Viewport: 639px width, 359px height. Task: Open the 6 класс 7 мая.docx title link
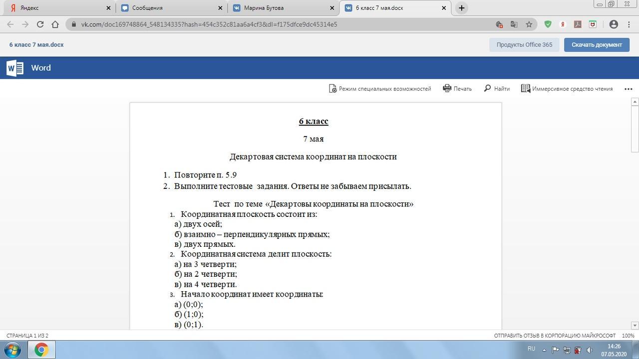click(36, 44)
